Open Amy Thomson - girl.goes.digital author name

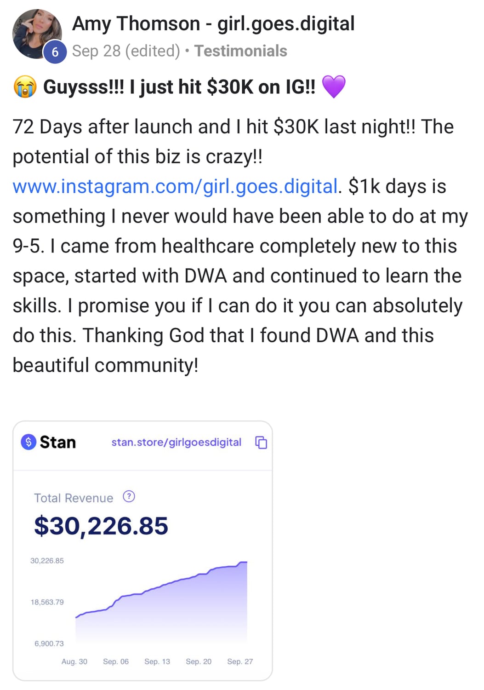[213, 23]
